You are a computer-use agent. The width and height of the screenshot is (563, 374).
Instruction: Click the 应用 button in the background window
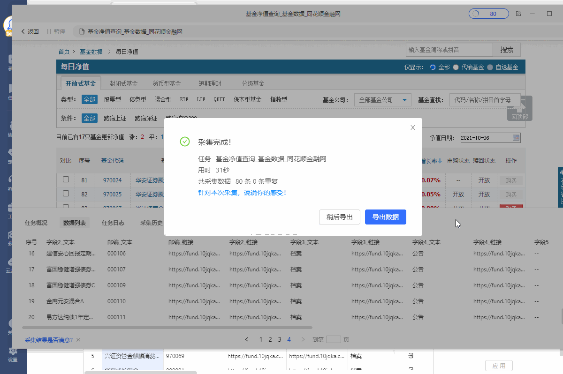click(x=499, y=366)
